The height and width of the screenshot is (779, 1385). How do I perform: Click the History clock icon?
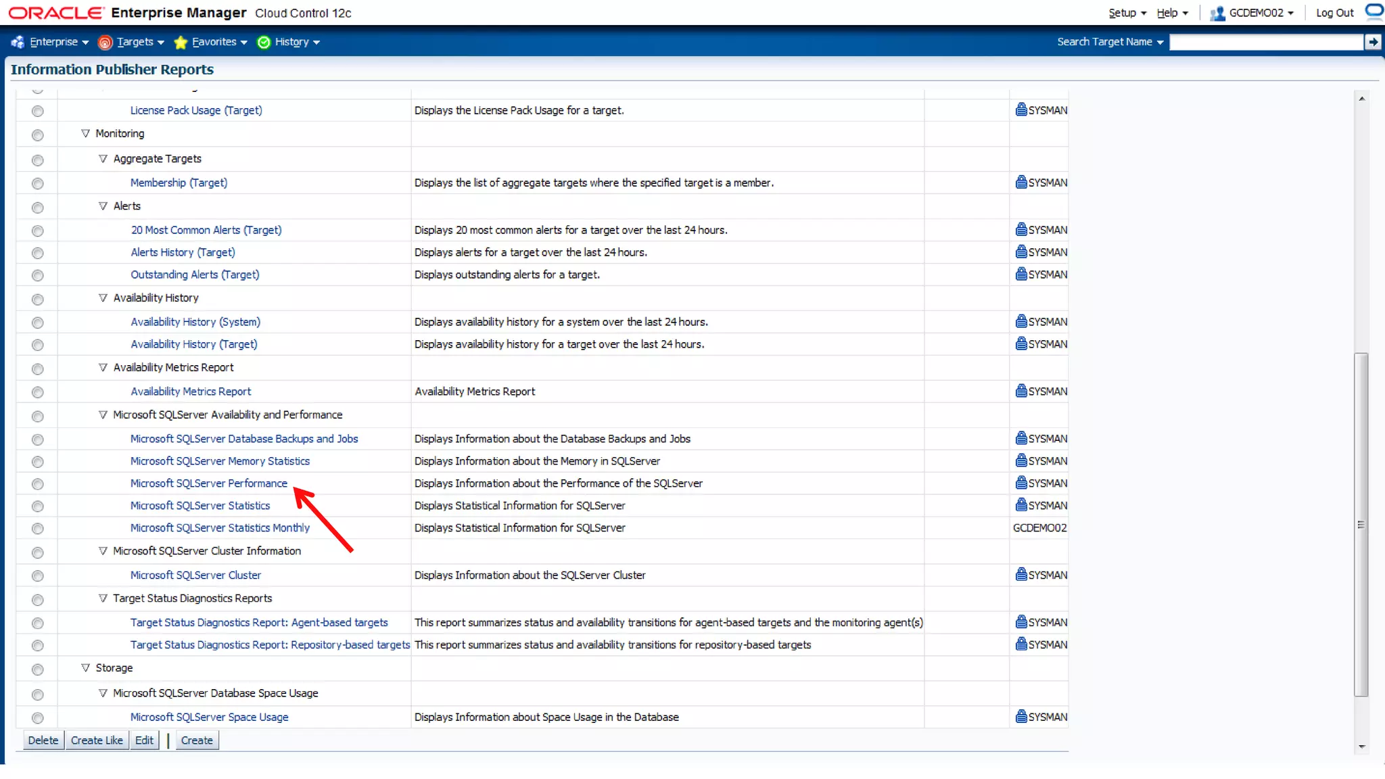264,43
